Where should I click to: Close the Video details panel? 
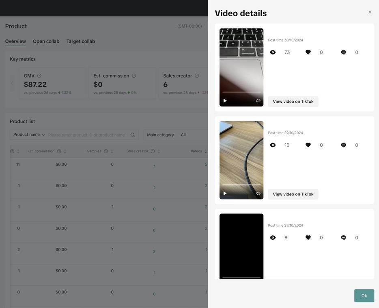point(370,13)
